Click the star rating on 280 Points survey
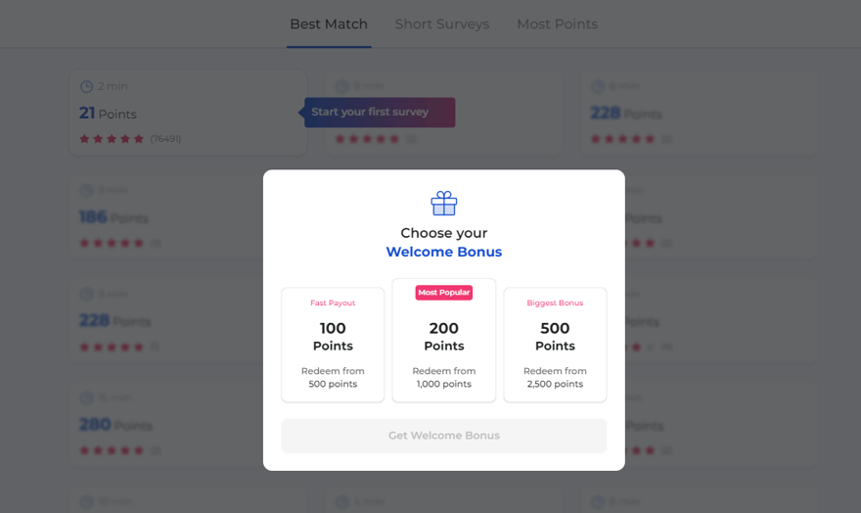 click(112, 450)
